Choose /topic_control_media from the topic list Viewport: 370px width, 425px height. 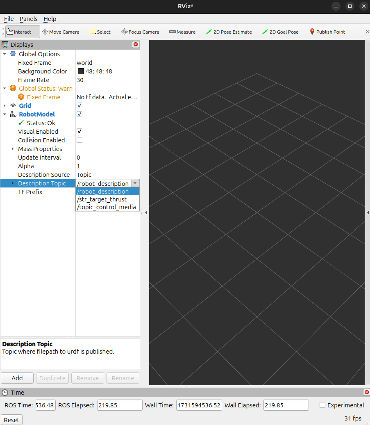[107, 207]
